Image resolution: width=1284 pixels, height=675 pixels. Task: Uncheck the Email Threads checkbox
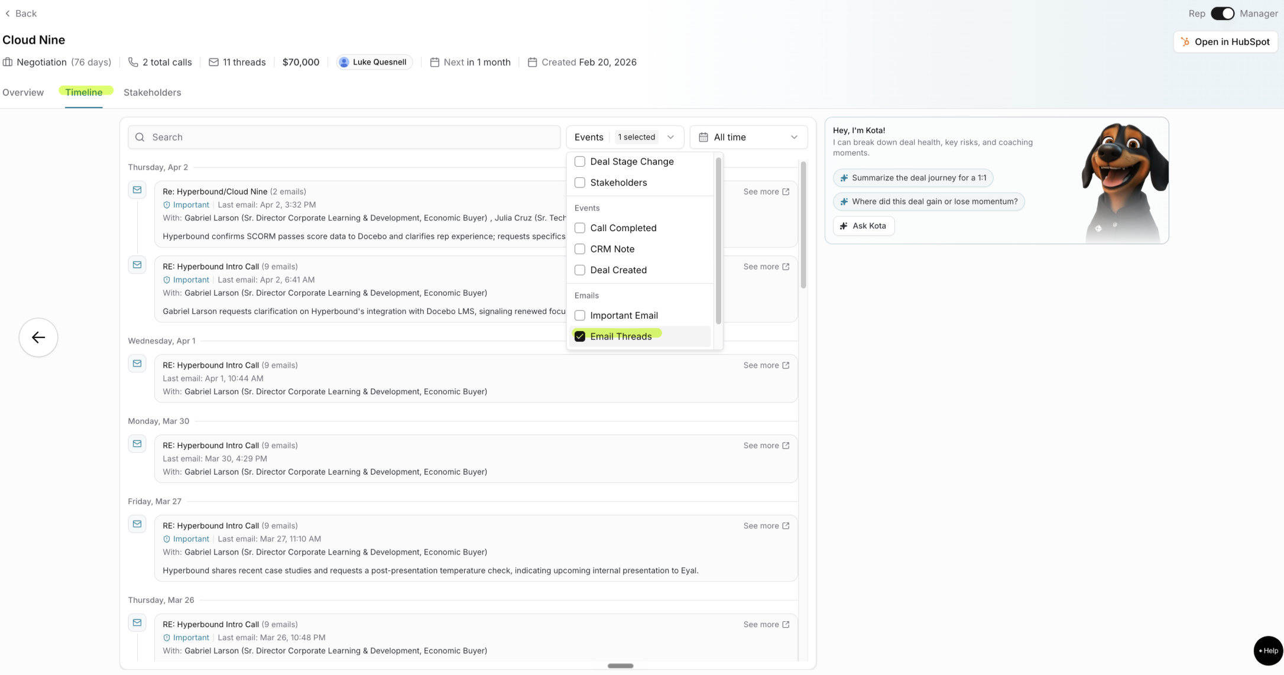pyautogui.click(x=580, y=336)
